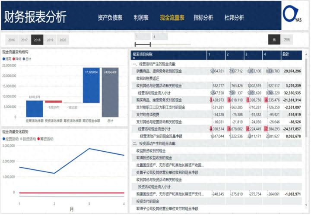The width and height of the screenshot is (311, 215).
Task: Select row 收到其他与经营活动有关的现金
Action: click(216, 86)
